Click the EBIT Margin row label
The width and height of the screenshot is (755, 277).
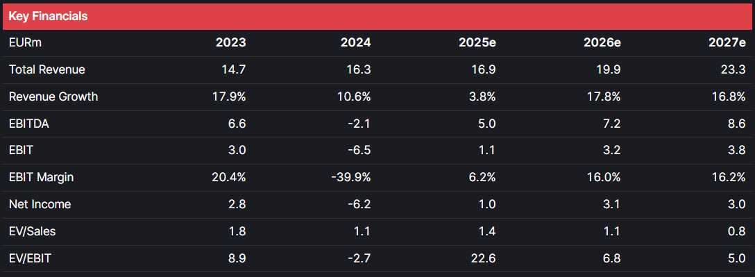(x=42, y=177)
